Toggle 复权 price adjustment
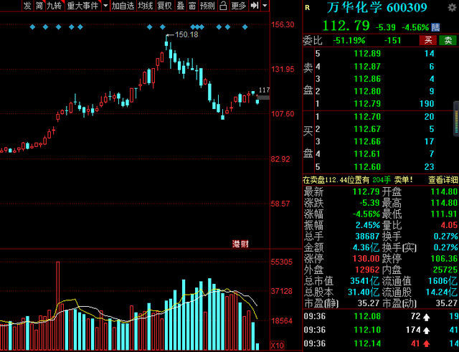Image resolution: width=459 pixels, height=352 pixels. pyautogui.click(x=164, y=6)
